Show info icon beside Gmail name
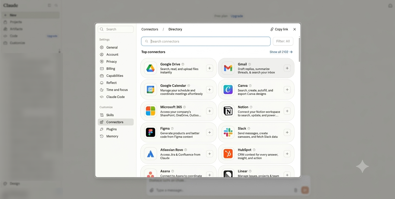 click(x=250, y=64)
